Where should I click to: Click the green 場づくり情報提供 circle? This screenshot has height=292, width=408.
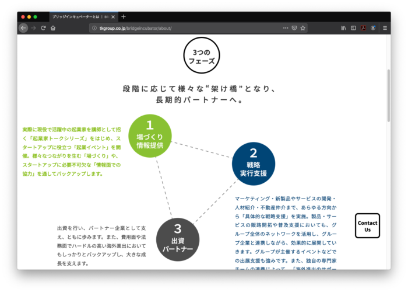[149, 136]
